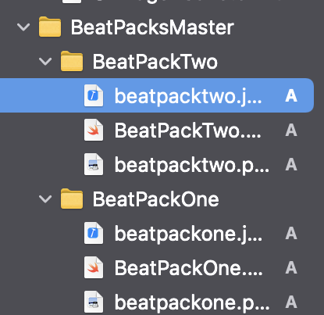Click the BeatPackTwo folder icon
Viewport: 324px width, 315px height.
[x=72, y=61]
